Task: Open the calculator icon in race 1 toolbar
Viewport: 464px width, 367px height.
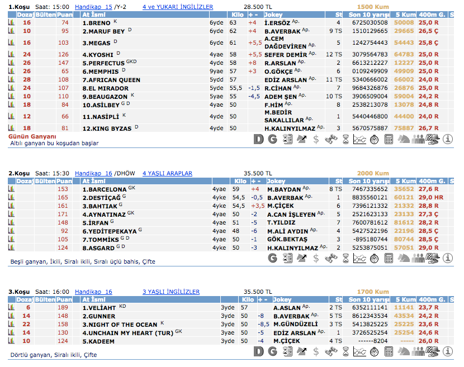Action: click(x=389, y=139)
